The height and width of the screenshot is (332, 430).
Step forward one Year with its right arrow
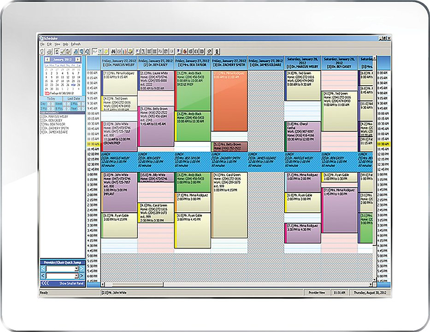[x=83, y=109]
